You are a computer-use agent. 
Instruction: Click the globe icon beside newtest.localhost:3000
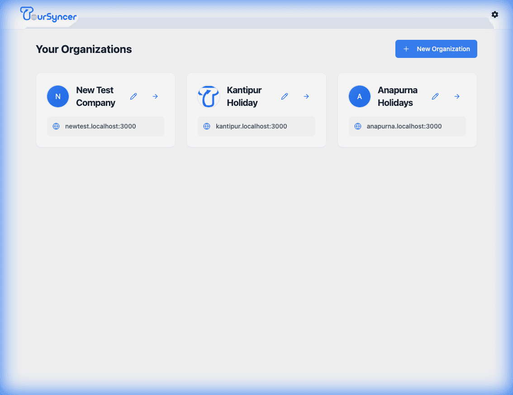pyautogui.click(x=56, y=126)
